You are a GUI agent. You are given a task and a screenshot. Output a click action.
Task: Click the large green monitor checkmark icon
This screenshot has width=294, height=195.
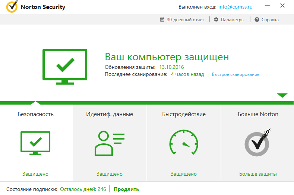(65, 67)
